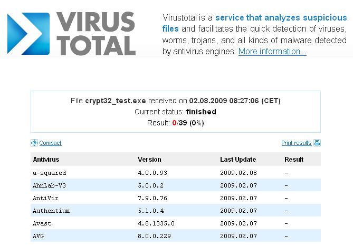Image resolution: width=353 pixels, height=246 pixels.
Task: Click the VirusTotal logo
Action: point(71,34)
